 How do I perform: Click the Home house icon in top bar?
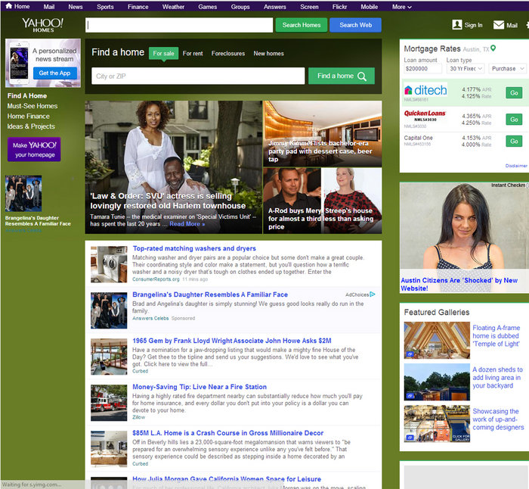coord(9,6)
